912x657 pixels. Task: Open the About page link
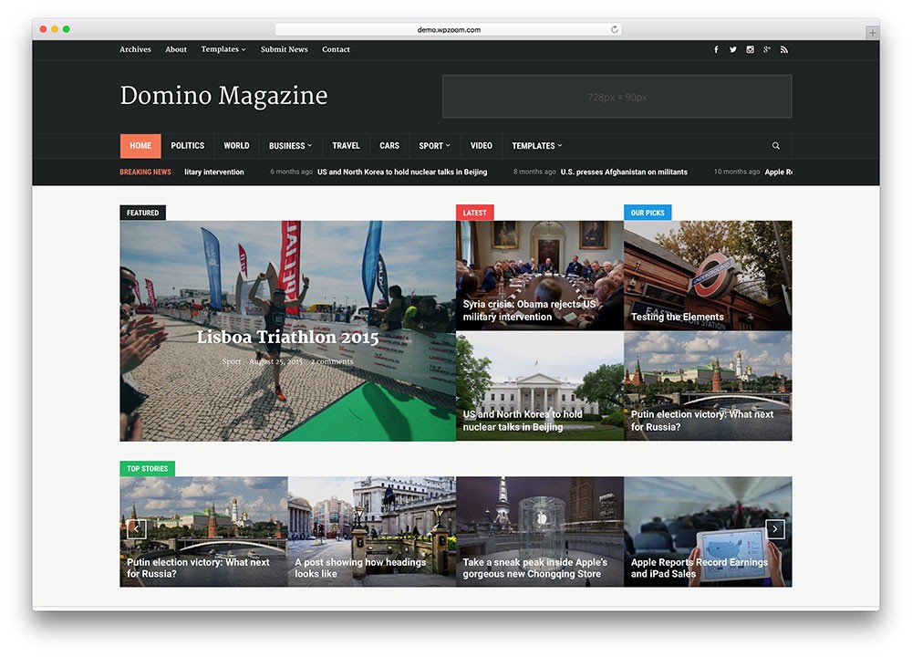coord(176,49)
